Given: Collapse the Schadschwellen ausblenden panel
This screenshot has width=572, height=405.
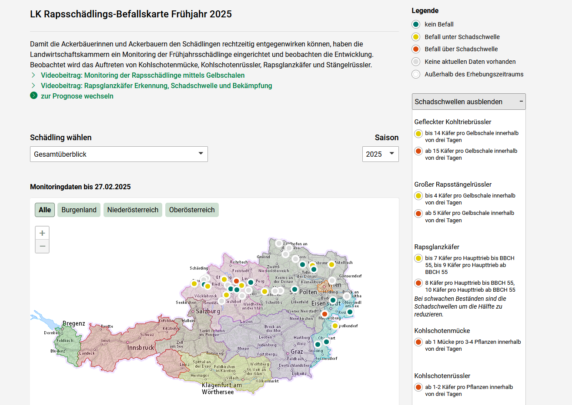Looking at the screenshot, I should pyautogui.click(x=468, y=102).
